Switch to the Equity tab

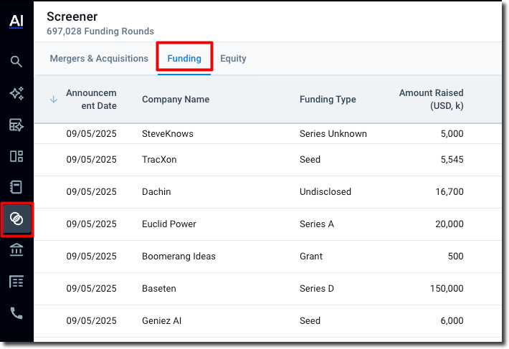pyautogui.click(x=233, y=59)
